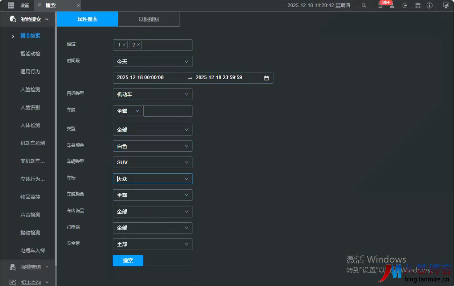Click the top bar search magnifier icon
Screen dimensions: 454x286
click(364, 5)
